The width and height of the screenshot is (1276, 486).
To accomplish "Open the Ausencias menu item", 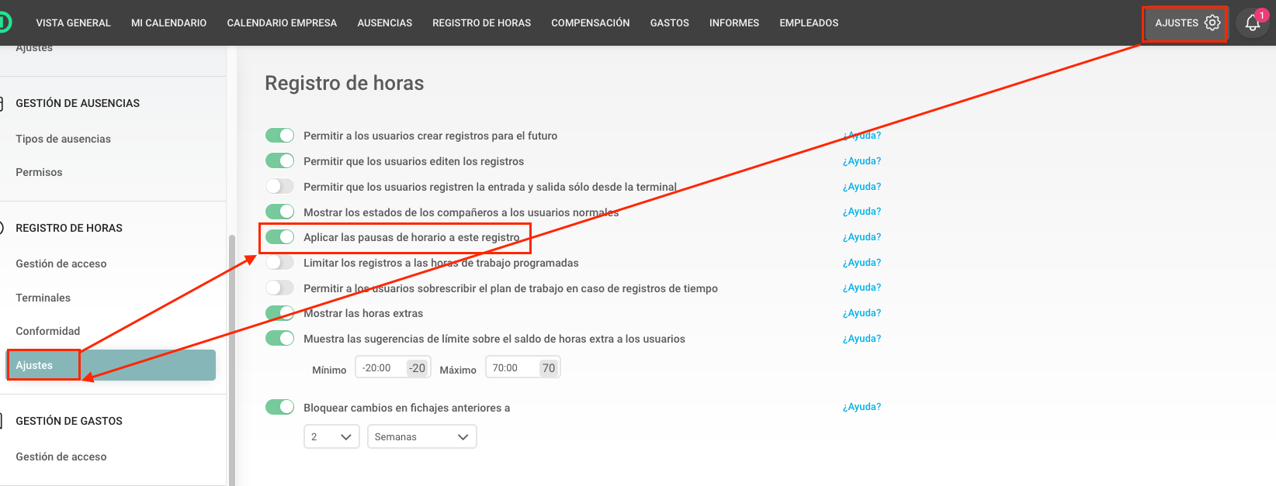I will [384, 23].
